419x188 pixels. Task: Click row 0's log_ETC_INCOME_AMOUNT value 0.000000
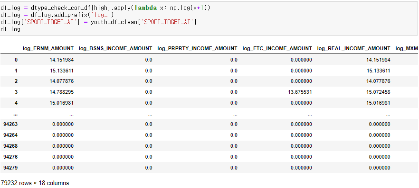[x=301, y=60]
